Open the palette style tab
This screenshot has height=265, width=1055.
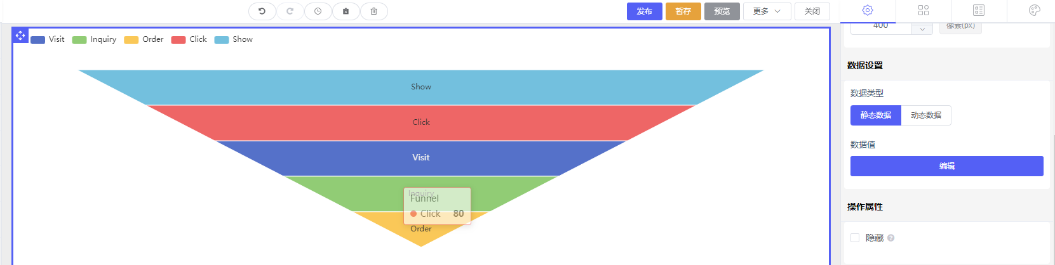click(x=1034, y=10)
